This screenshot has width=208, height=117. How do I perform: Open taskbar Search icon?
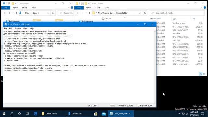point(12,114)
